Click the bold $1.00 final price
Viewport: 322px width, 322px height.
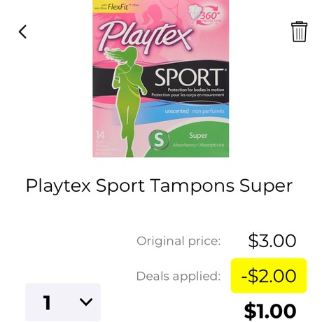pyautogui.click(x=270, y=311)
